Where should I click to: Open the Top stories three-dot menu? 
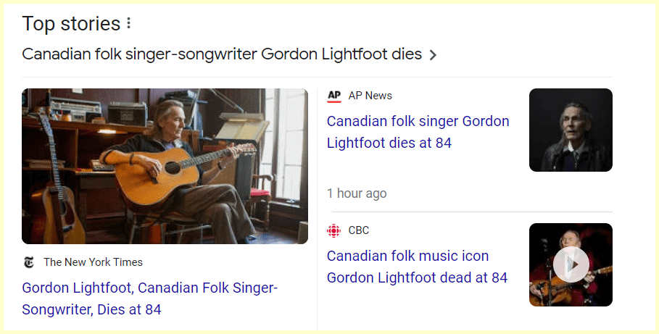(128, 24)
